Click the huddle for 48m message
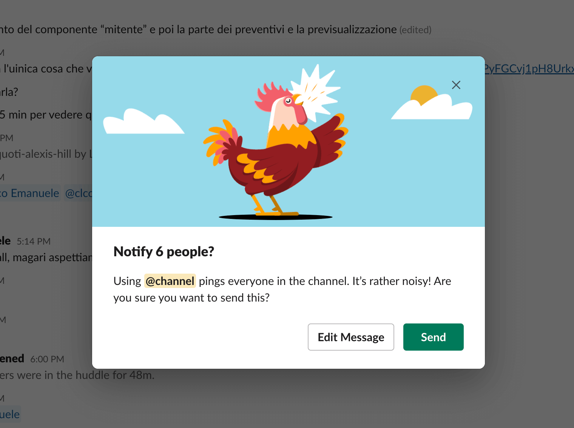574x428 pixels. point(77,375)
